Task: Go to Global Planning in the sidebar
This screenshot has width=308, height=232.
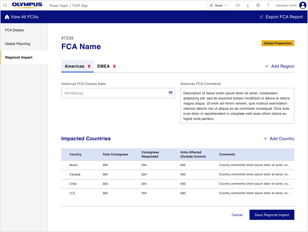Action: pyautogui.click(x=17, y=44)
